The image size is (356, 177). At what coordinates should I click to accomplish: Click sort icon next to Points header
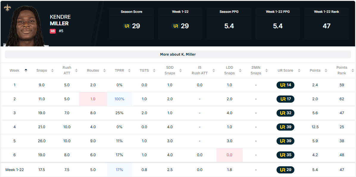tap(327, 71)
